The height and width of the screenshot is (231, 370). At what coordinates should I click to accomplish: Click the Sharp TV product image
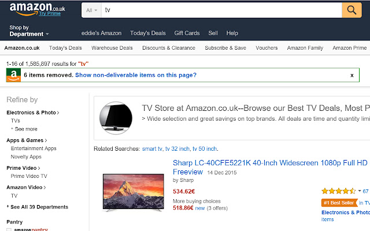pyautogui.click(x=134, y=192)
